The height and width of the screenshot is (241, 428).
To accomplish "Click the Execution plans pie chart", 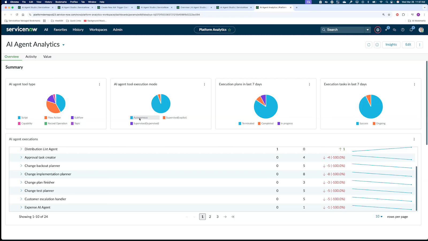I will pyautogui.click(x=266, y=106).
